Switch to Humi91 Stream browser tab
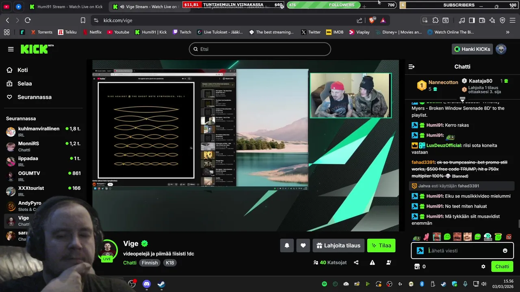 66,6
